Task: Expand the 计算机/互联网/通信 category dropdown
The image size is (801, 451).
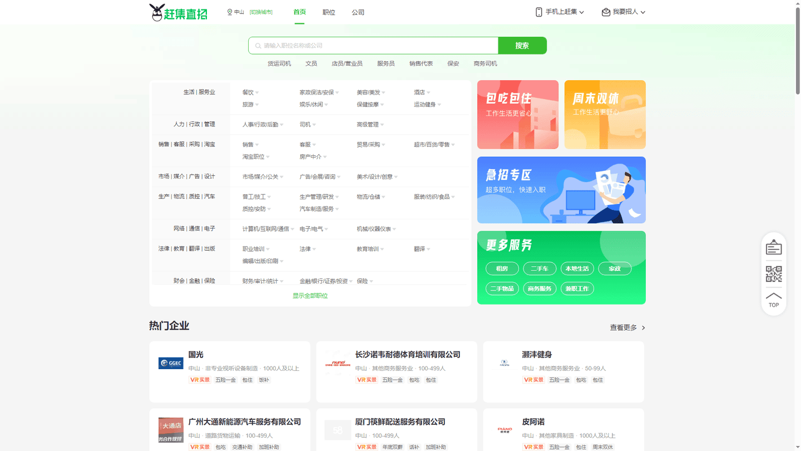Action: pos(293,229)
